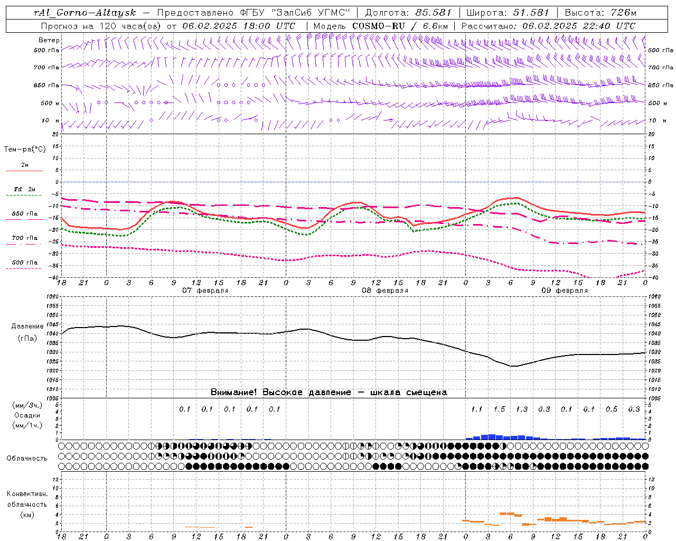This screenshot has height=541, width=676.
Task: Click the date label 07 февраля
Action: point(205,291)
